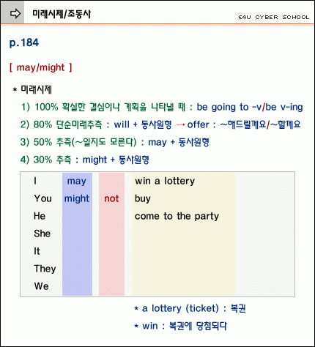
Task: Click 'will + 동사원형' phrase
Action: pyautogui.click(x=143, y=124)
